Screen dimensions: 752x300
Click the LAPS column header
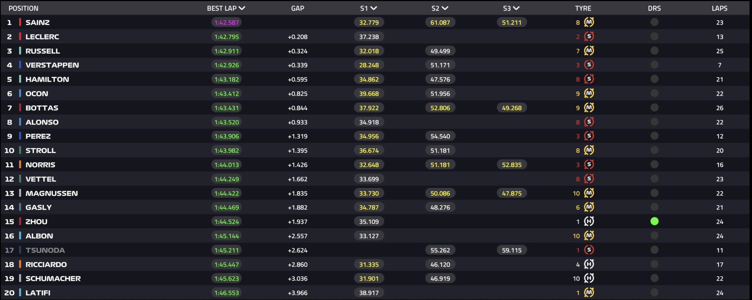coord(719,8)
